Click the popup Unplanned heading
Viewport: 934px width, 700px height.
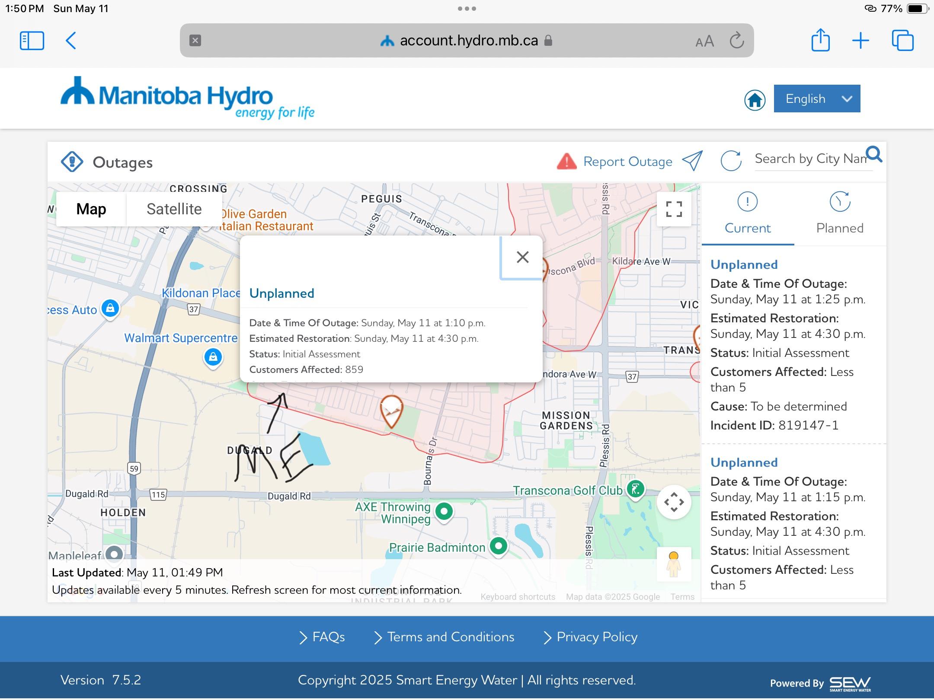pyautogui.click(x=282, y=293)
